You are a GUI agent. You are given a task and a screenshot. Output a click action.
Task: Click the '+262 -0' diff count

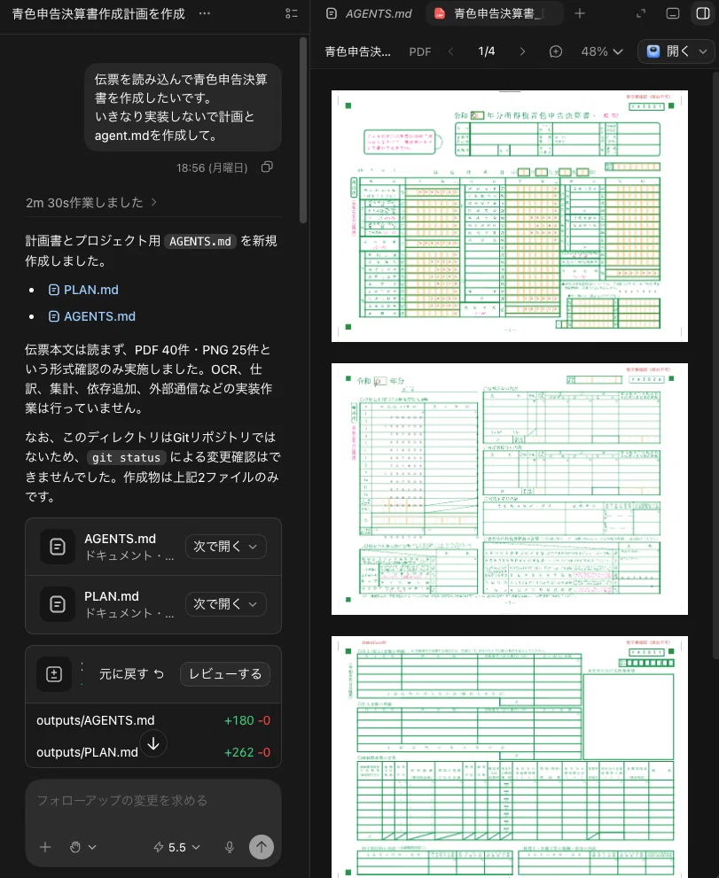pos(247,752)
